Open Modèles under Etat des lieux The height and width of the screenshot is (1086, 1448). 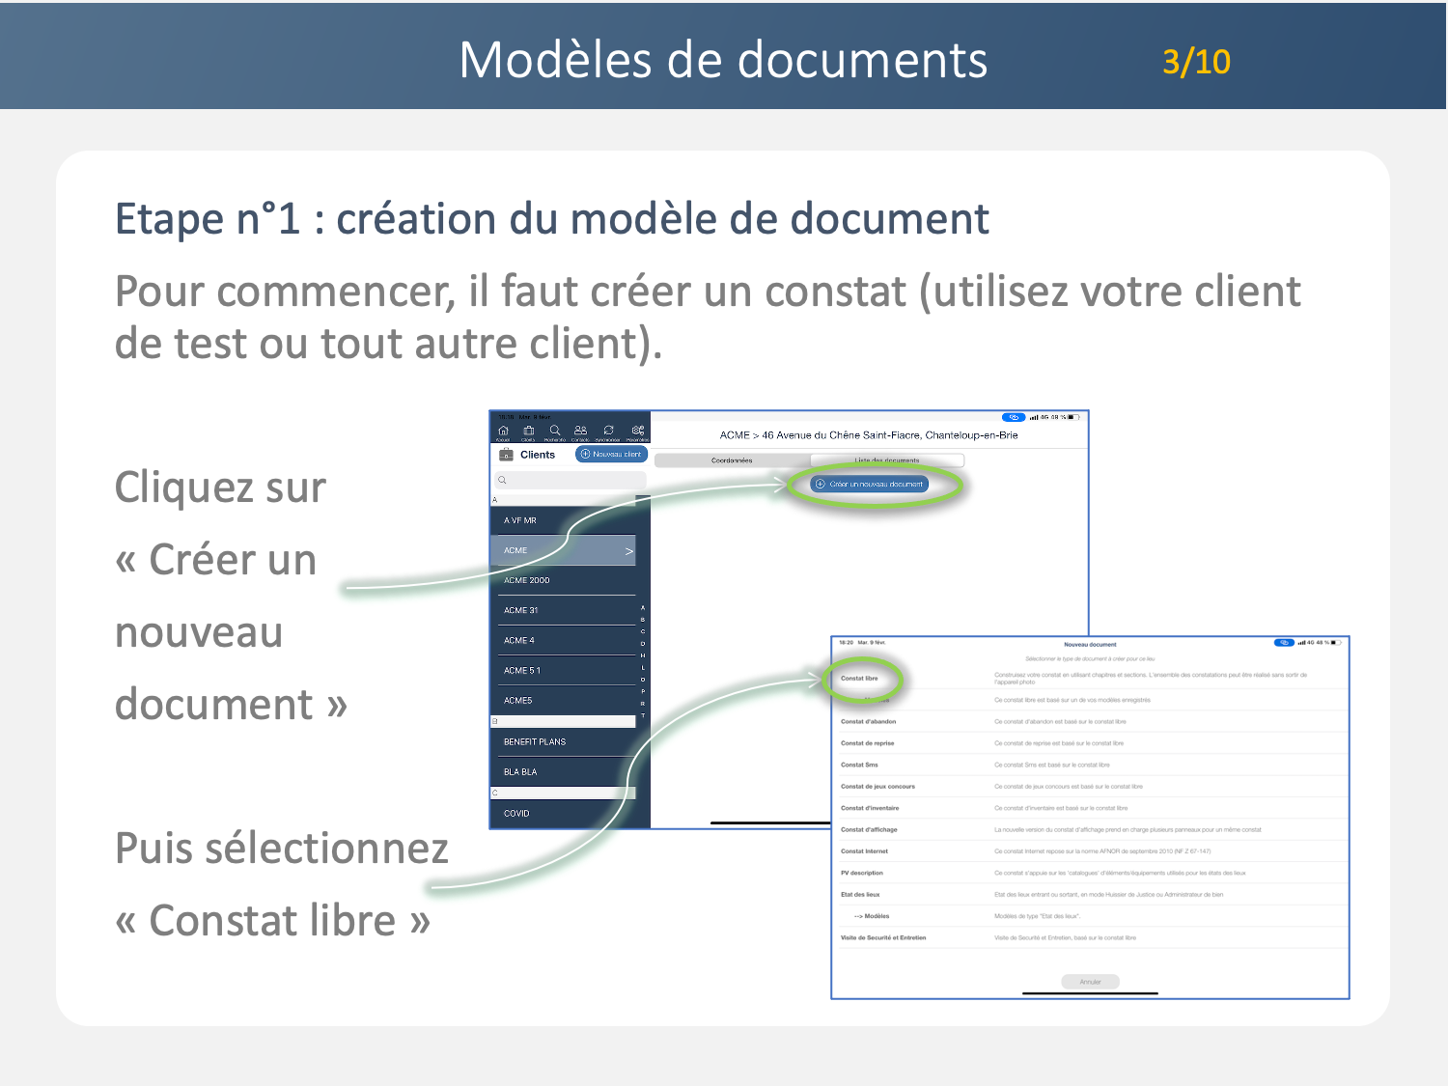(x=872, y=916)
